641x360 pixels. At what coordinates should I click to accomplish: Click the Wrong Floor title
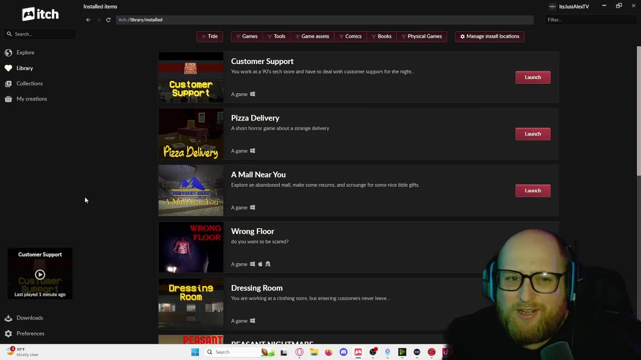(x=252, y=231)
